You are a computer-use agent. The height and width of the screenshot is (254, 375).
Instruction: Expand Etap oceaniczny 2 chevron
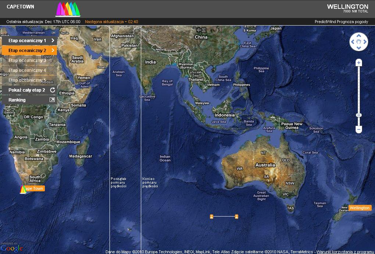53,50
